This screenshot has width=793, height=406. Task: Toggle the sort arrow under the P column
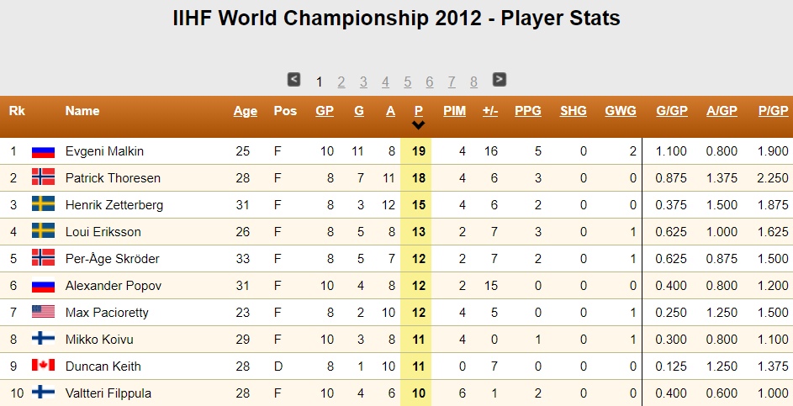click(418, 125)
